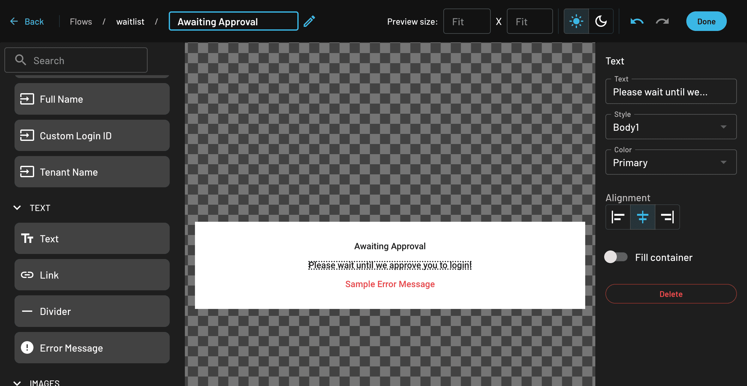The image size is (747, 386).
Task: Undo the last change
Action: click(x=636, y=21)
